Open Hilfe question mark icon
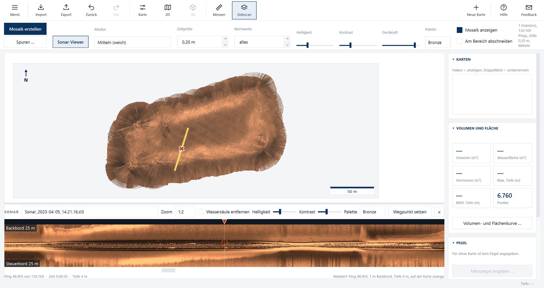The height and width of the screenshot is (288, 544). tap(504, 7)
